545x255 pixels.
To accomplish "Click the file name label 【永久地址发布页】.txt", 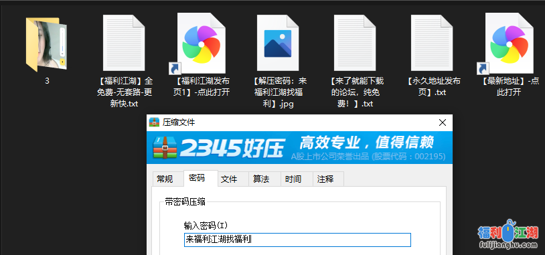I will 434,87.
